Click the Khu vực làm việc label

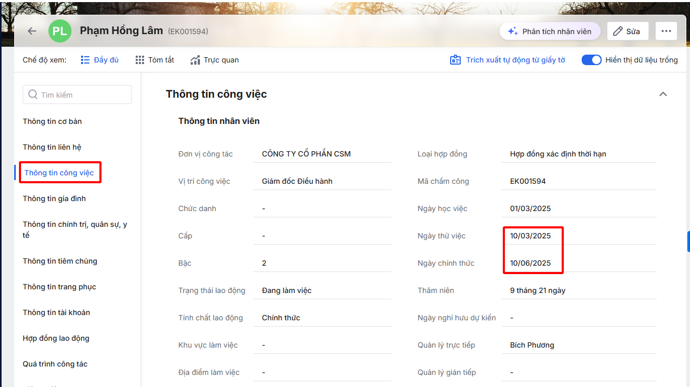(x=208, y=345)
